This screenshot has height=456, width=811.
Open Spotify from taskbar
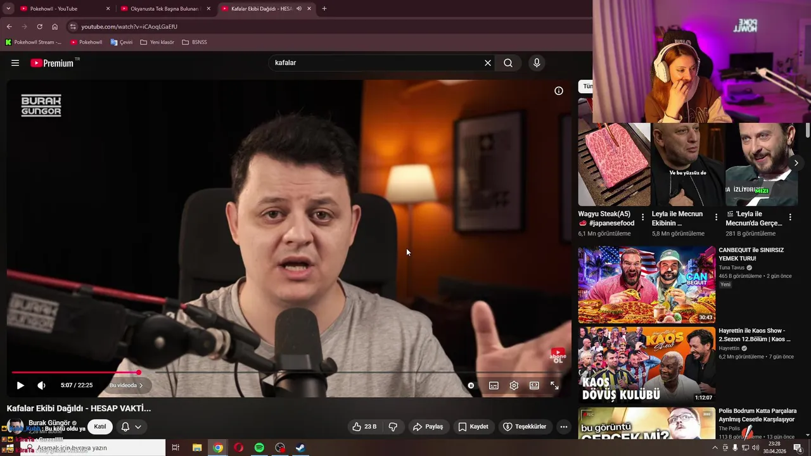pos(259,448)
